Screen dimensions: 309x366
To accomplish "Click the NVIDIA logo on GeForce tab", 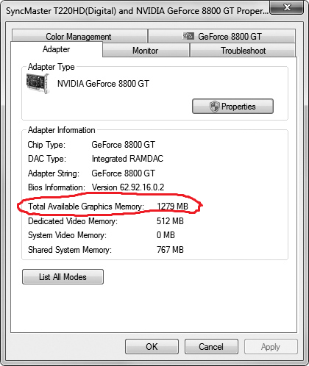I will (x=188, y=37).
